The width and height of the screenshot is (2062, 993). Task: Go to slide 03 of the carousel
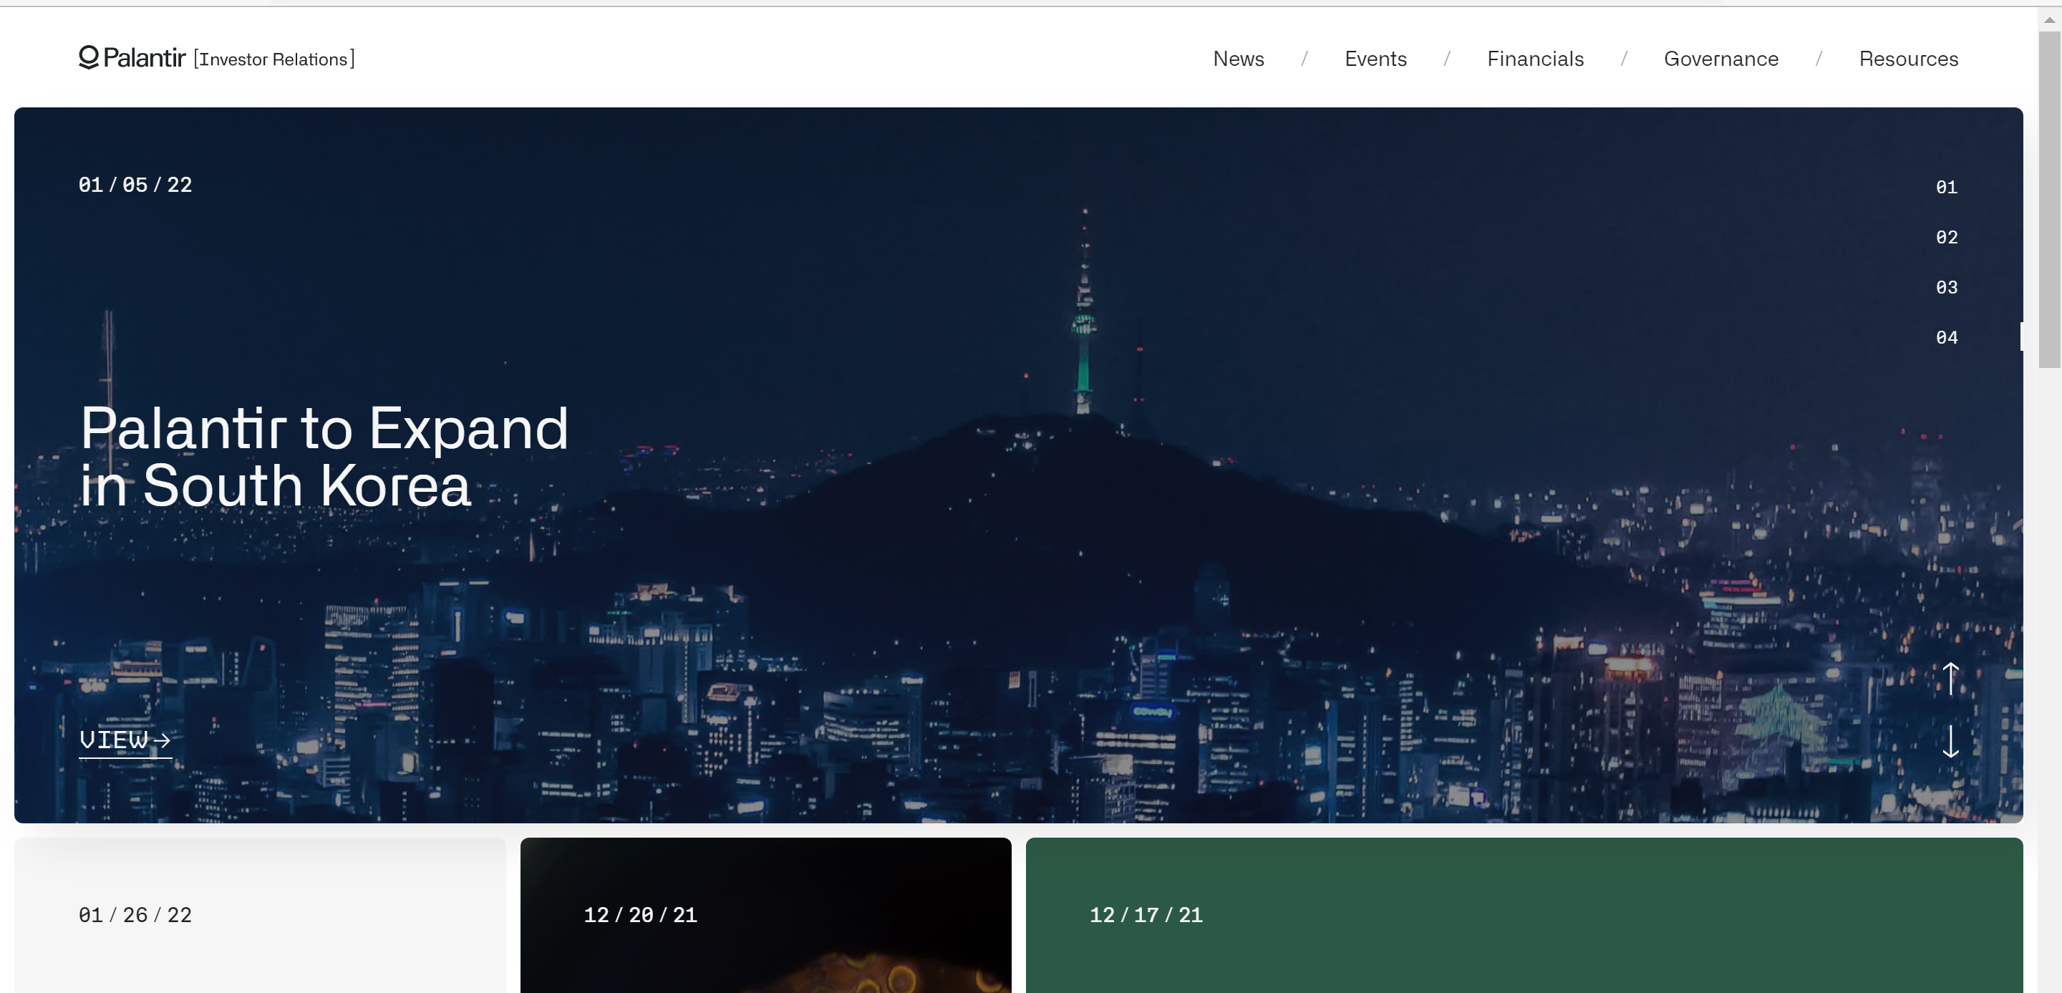[1947, 287]
